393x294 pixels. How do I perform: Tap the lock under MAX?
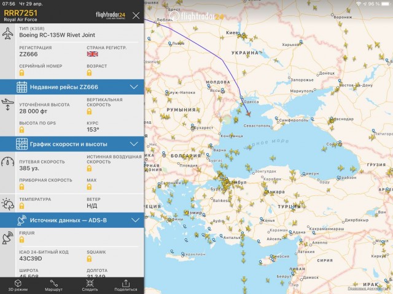[x=89, y=187]
